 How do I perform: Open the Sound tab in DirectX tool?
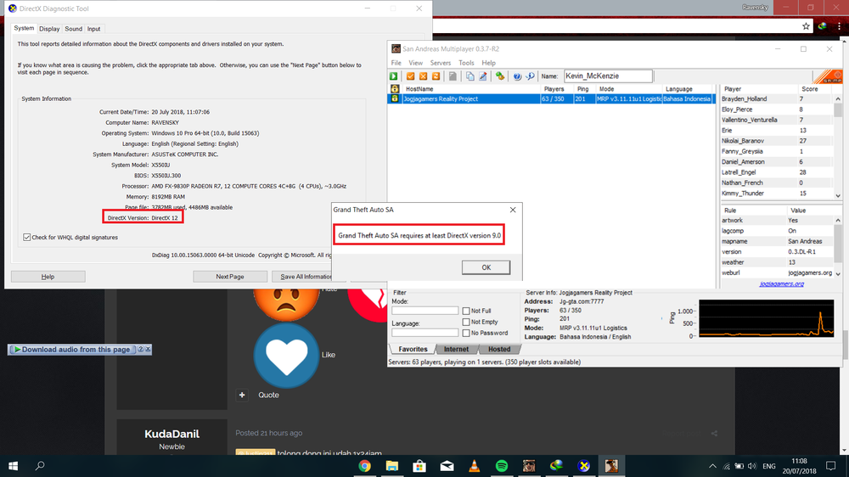click(x=74, y=29)
